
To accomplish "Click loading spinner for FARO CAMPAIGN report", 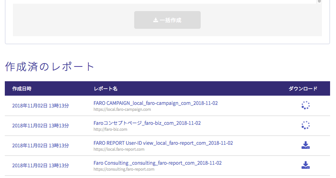I will [306, 105].
